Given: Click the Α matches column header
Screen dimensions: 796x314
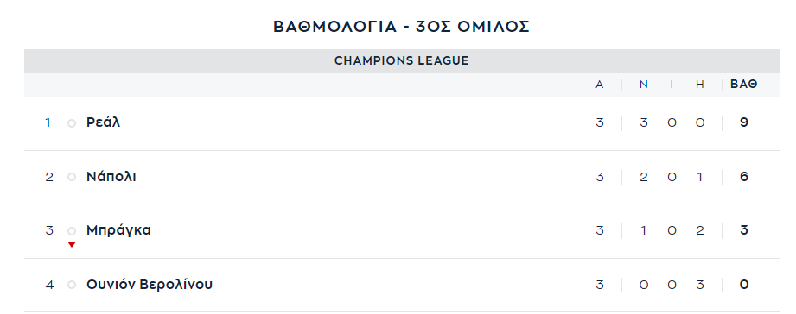Looking at the screenshot, I should click(600, 85).
